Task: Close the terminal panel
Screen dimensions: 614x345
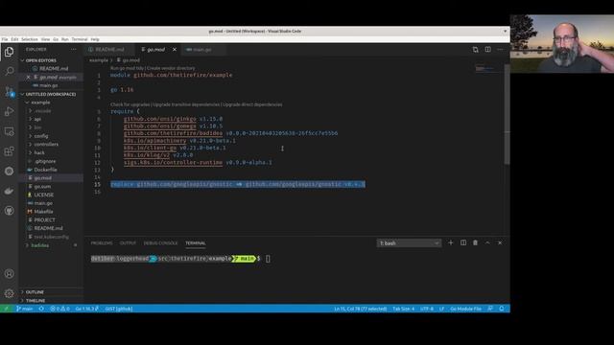Action: (x=500, y=242)
